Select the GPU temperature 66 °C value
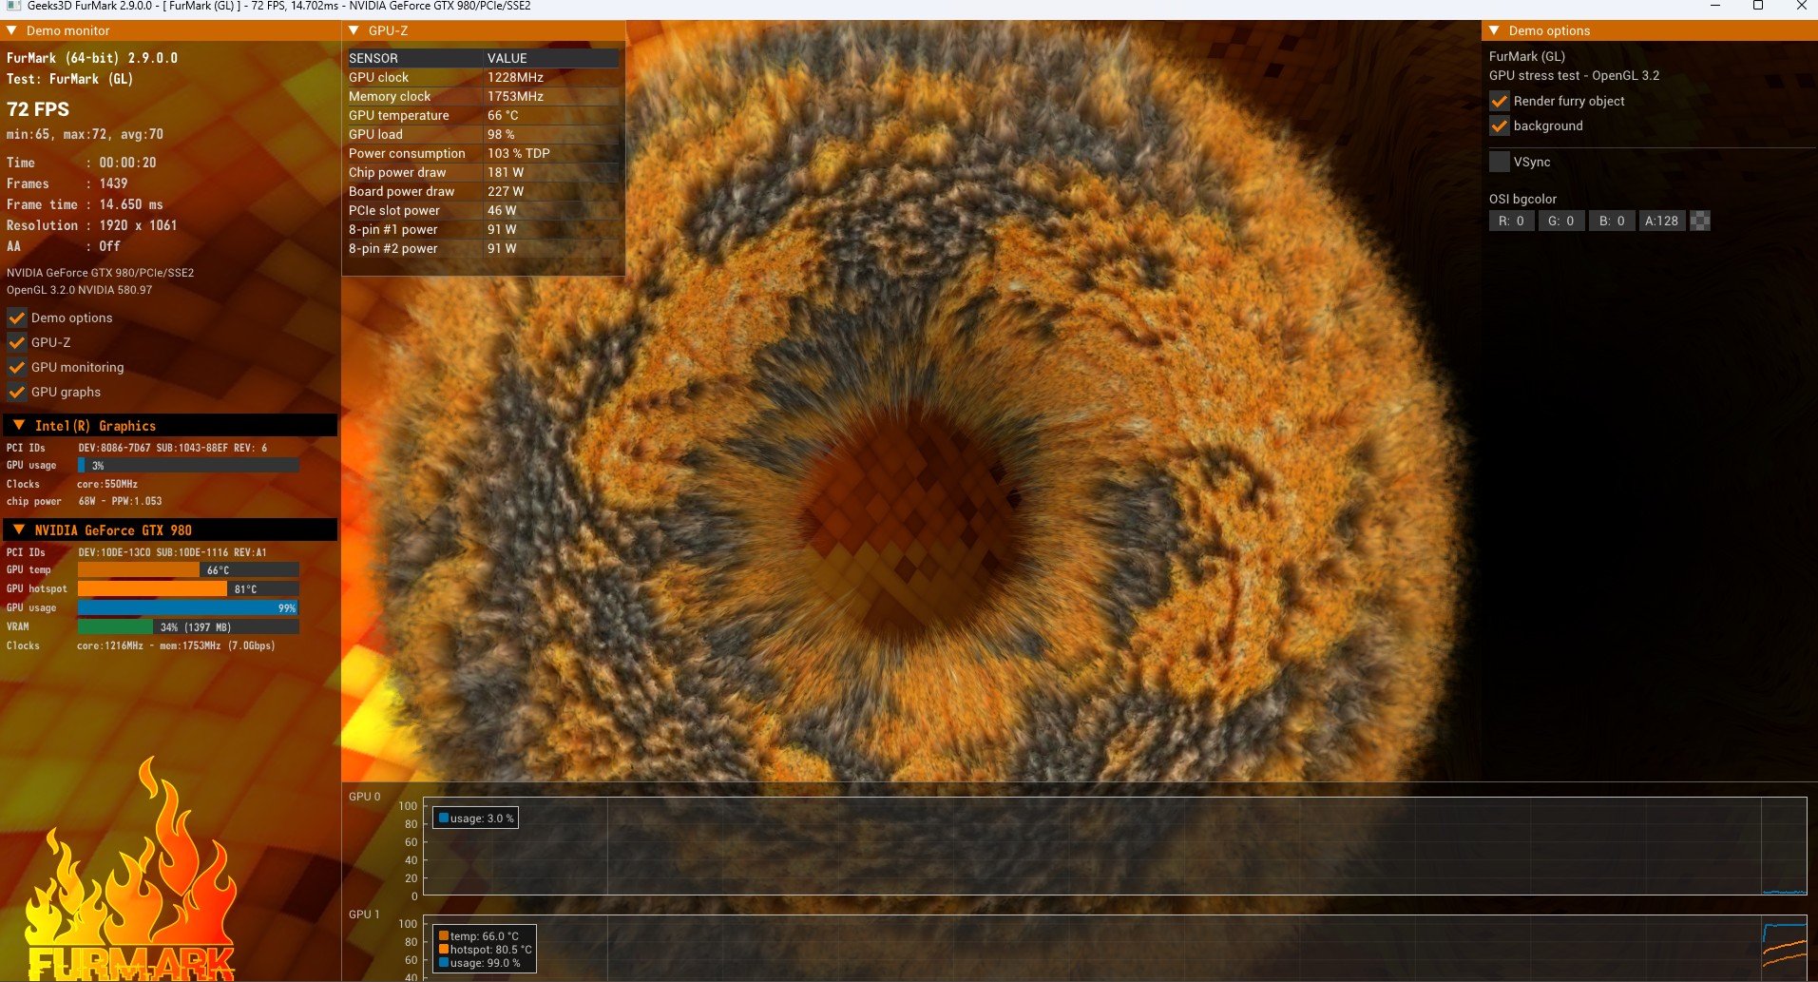This screenshot has height=982, width=1818. [x=503, y=115]
